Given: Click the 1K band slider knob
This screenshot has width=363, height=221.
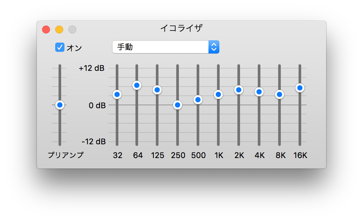Looking at the screenshot, I should [218, 94].
